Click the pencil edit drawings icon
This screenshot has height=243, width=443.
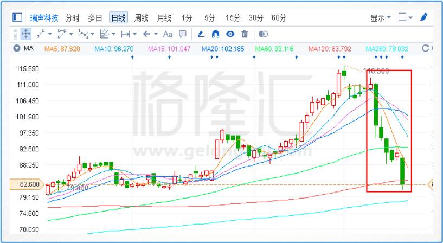201,34
